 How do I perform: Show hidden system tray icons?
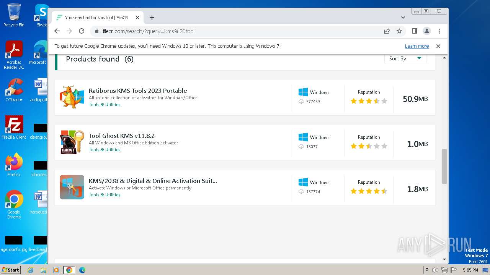(427, 270)
